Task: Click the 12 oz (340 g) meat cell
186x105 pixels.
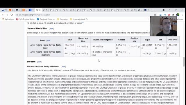Action: [70, 46]
